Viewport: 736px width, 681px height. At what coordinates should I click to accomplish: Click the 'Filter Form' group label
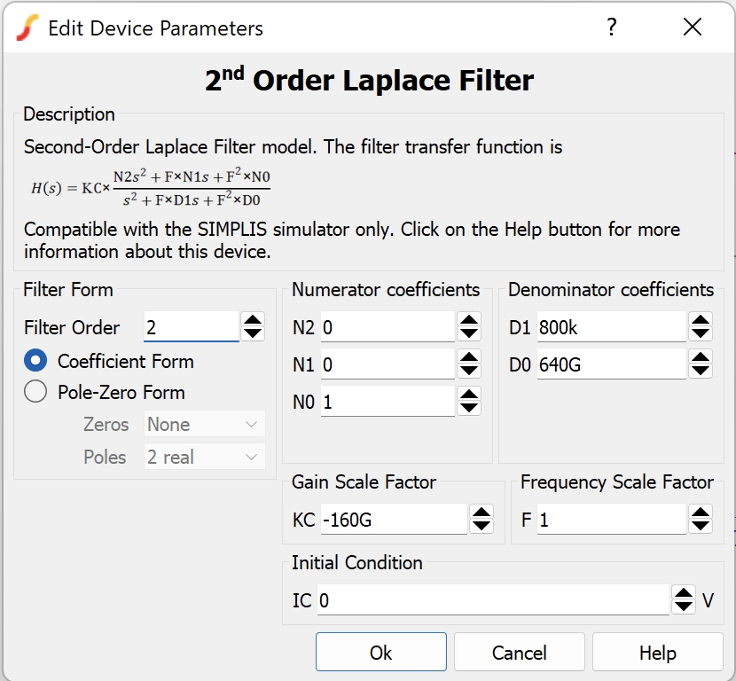(x=68, y=290)
